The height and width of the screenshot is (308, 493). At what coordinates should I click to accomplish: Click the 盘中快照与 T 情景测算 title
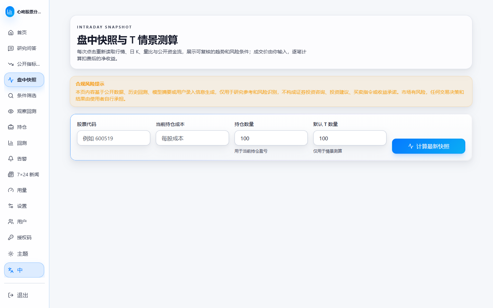[127, 40]
